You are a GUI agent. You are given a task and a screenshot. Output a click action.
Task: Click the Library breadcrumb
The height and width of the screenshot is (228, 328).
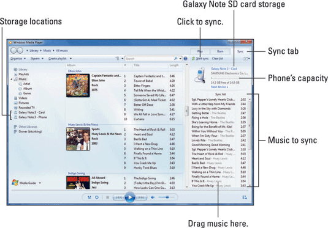34,51
